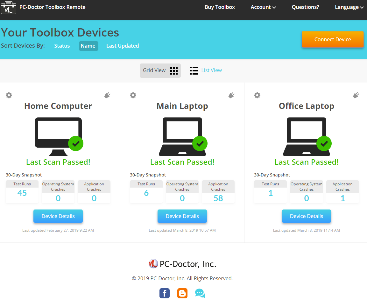The image size is (367, 299).
Task: Click Last updated March 8, 2019 10:57 AM
Action: tap(182, 230)
